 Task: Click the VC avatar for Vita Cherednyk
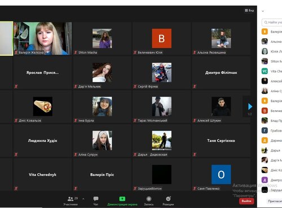point(265,71)
